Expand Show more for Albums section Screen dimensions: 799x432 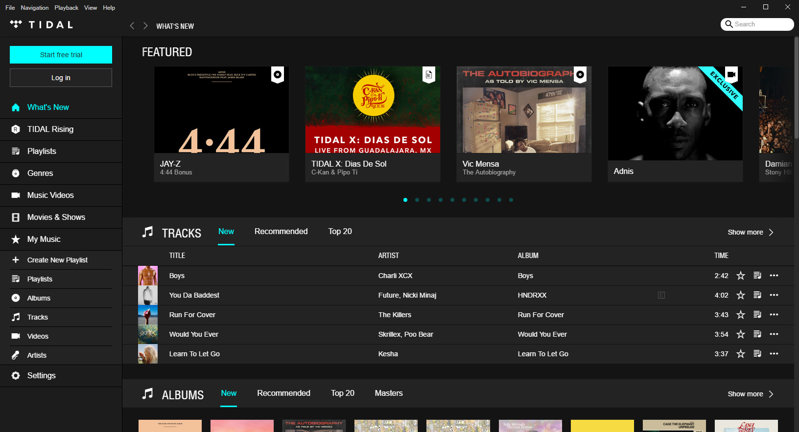[x=751, y=394]
